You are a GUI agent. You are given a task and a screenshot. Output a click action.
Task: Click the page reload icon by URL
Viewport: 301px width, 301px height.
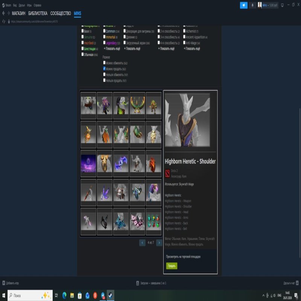[x=4, y=21]
